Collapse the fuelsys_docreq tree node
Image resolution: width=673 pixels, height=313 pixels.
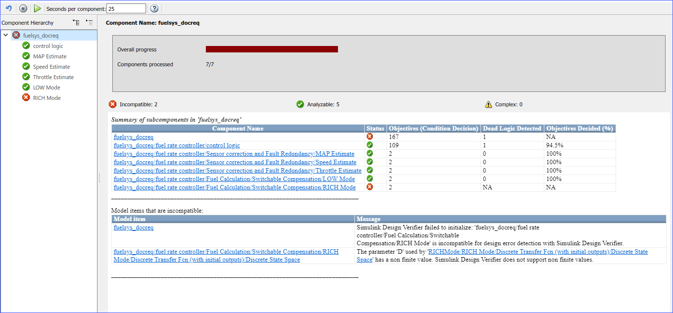[x=5, y=35]
